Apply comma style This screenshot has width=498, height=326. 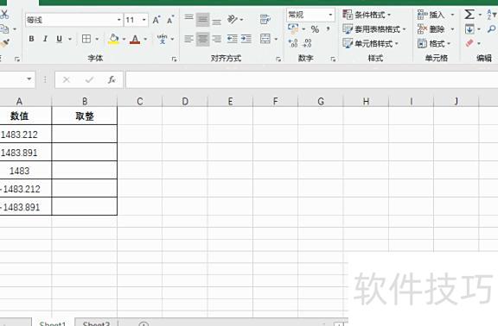point(328,29)
